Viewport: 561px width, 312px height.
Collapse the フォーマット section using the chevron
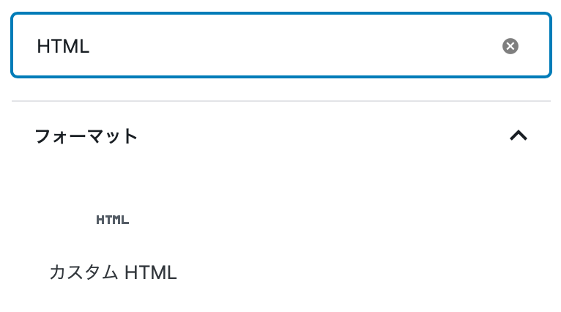[x=519, y=135]
